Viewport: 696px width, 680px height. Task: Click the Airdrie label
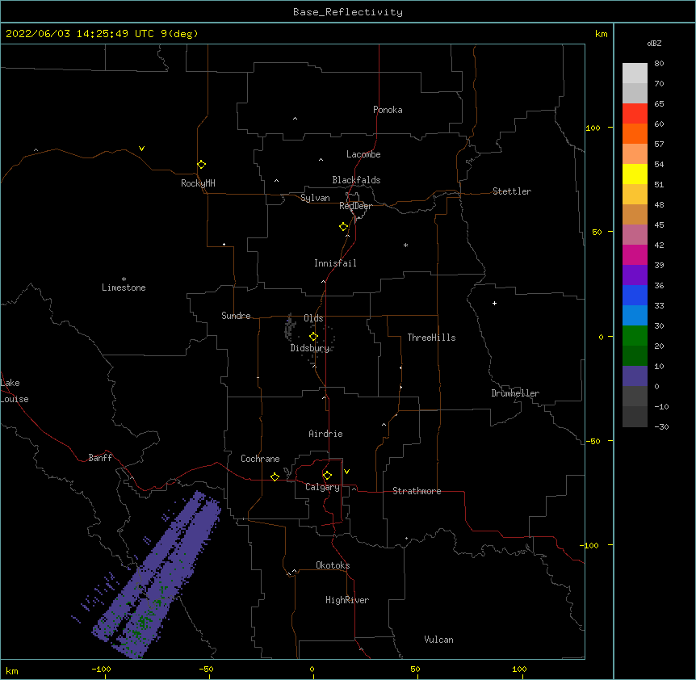[325, 434]
